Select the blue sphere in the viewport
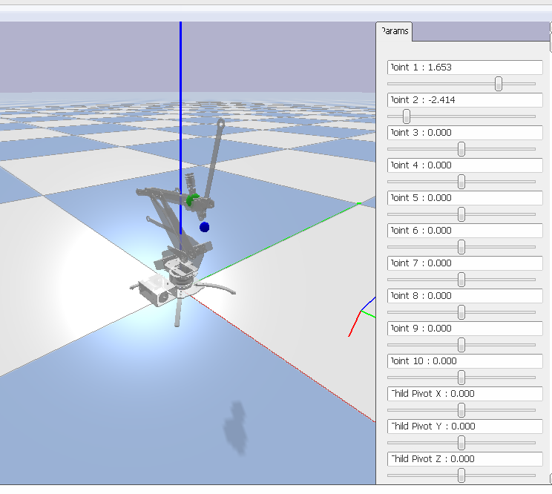The height and width of the screenshot is (494, 552). coord(204,227)
